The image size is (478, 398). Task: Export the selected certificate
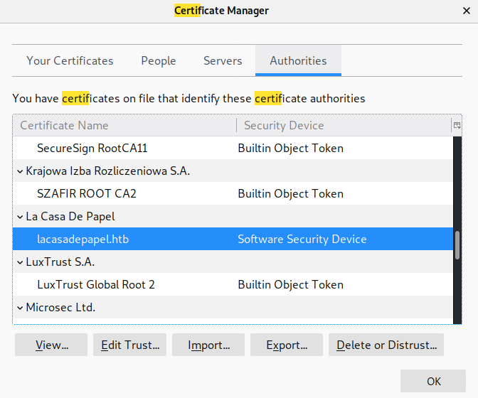287,345
